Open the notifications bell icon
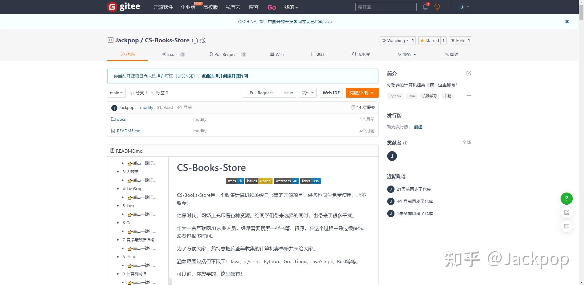584x285 pixels. point(425,7)
